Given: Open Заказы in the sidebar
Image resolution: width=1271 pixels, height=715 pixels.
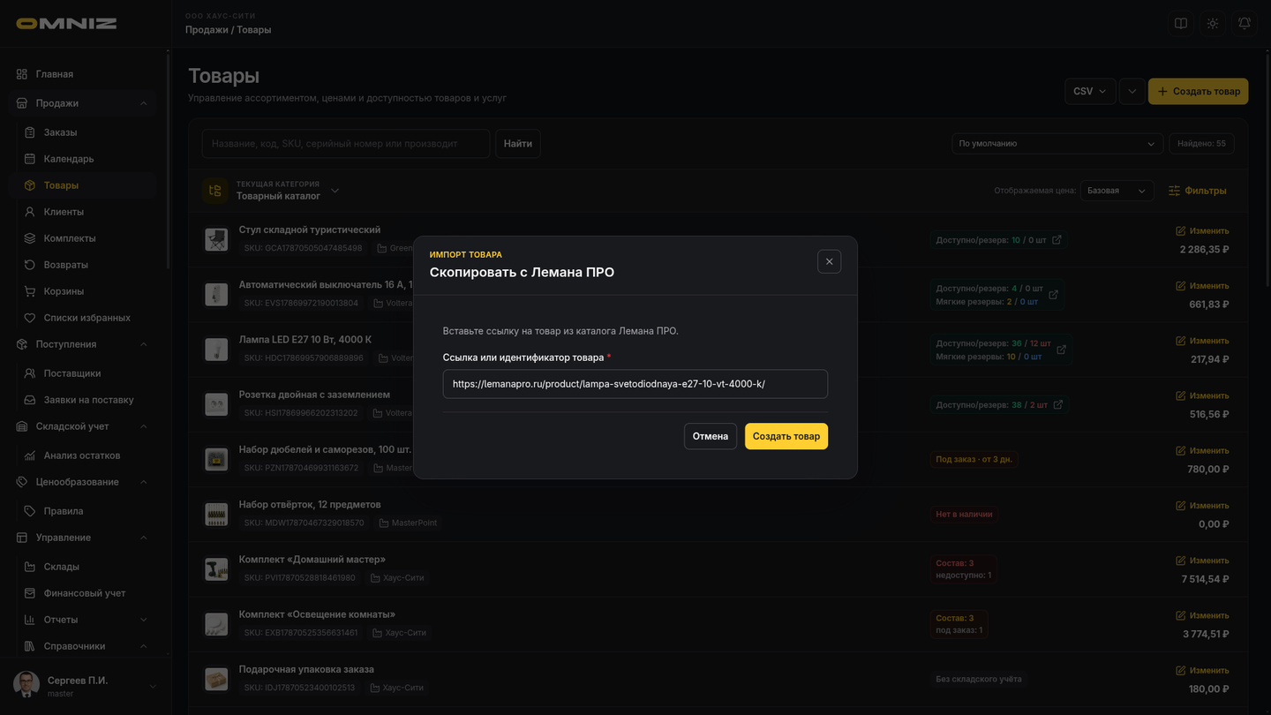Looking at the screenshot, I should [x=86, y=132].
